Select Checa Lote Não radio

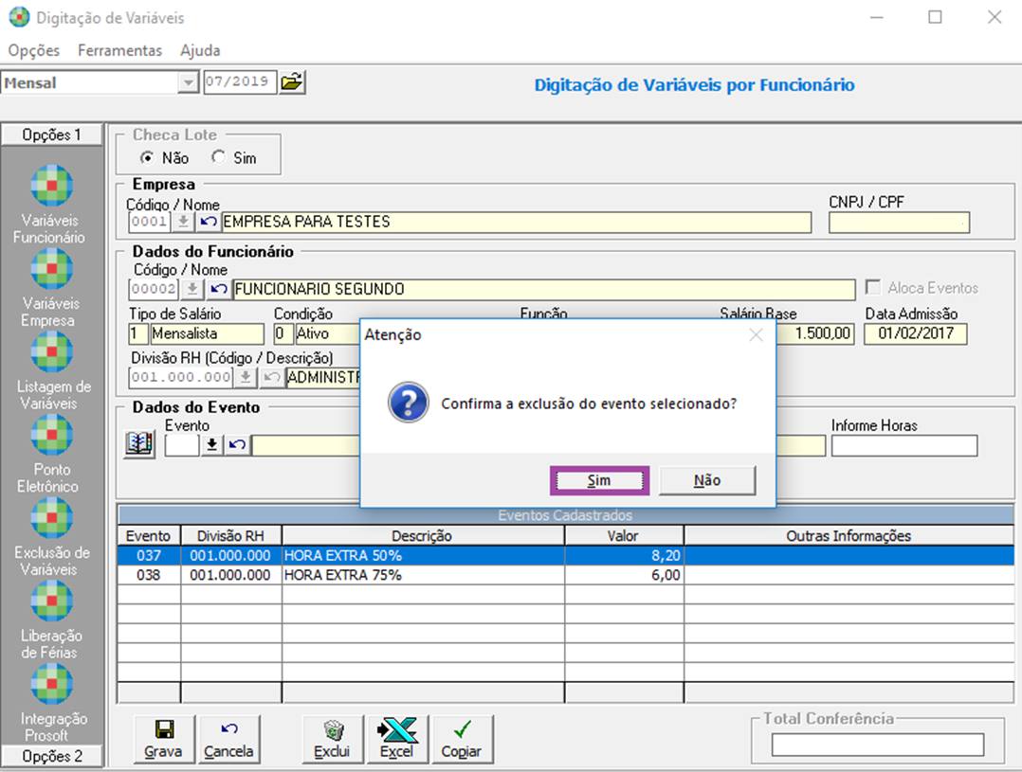click(x=147, y=157)
